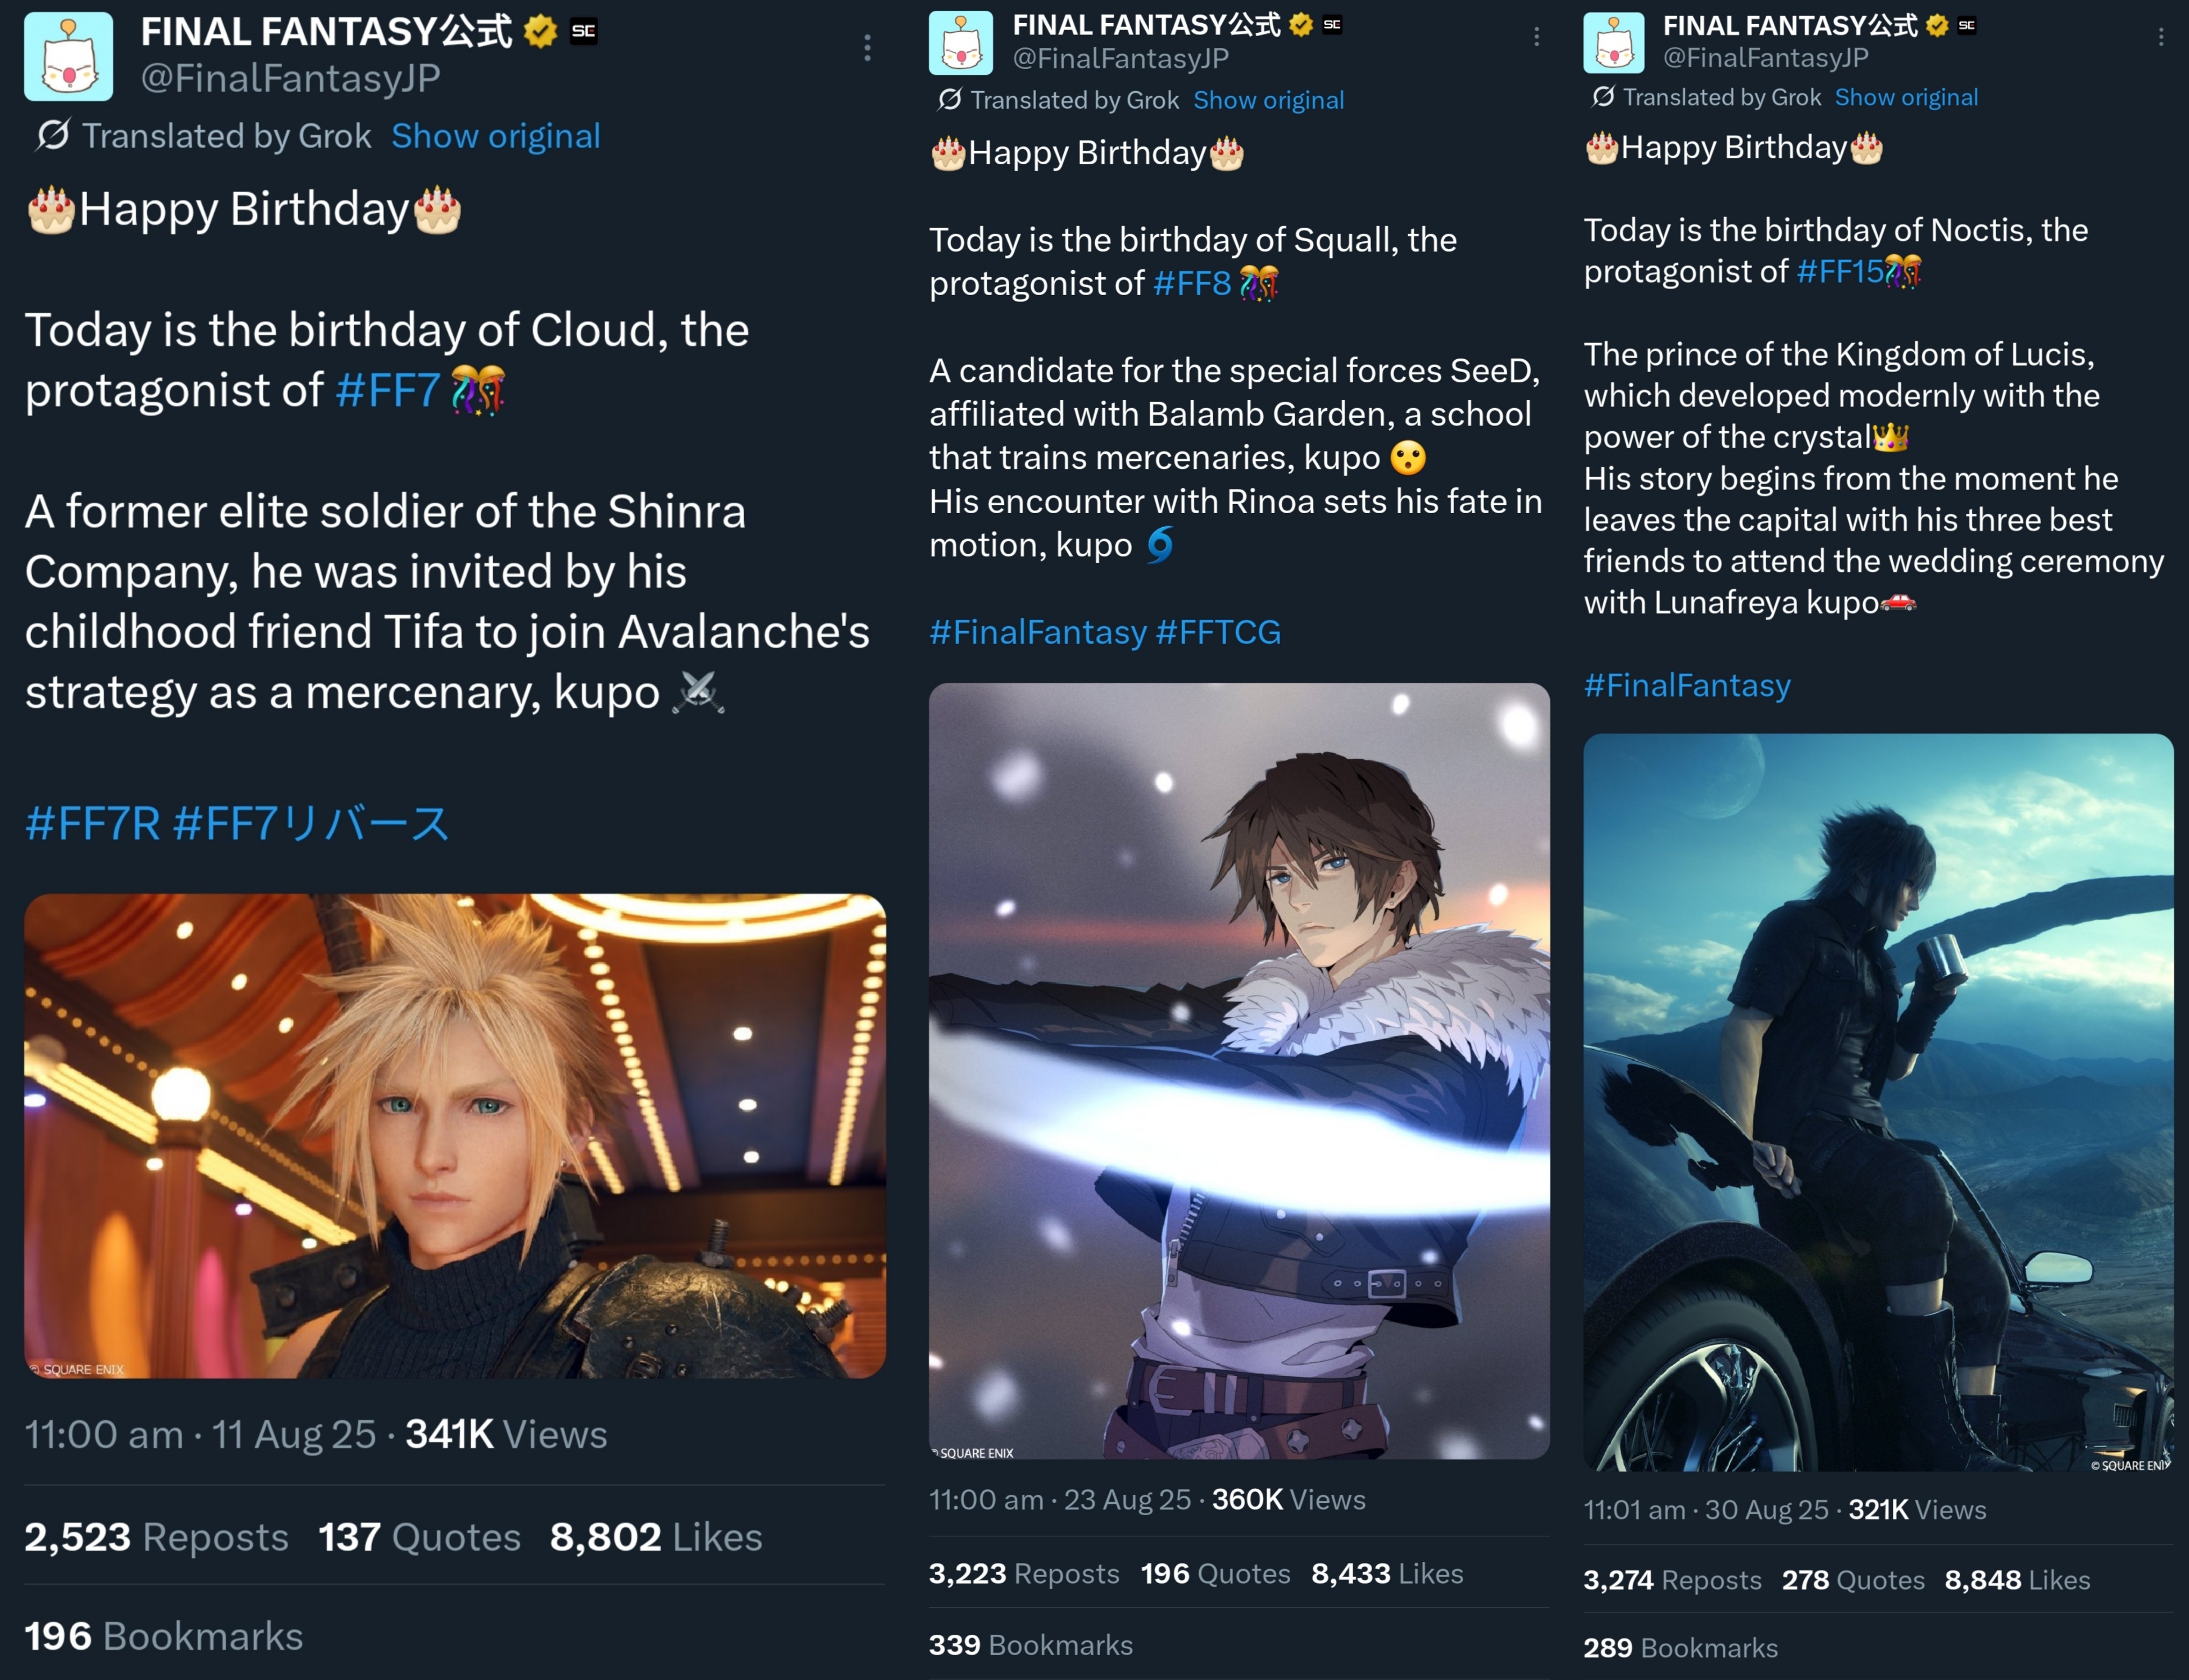Click the gold verified badge on the Cloud tweet
This screenshot has height=1680, width=2189.
541,31
